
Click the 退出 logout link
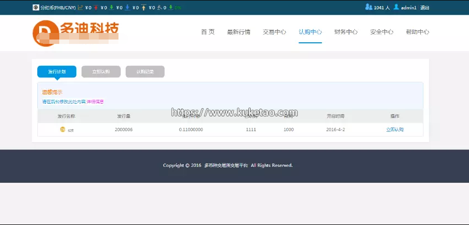[x=425, y=8]
